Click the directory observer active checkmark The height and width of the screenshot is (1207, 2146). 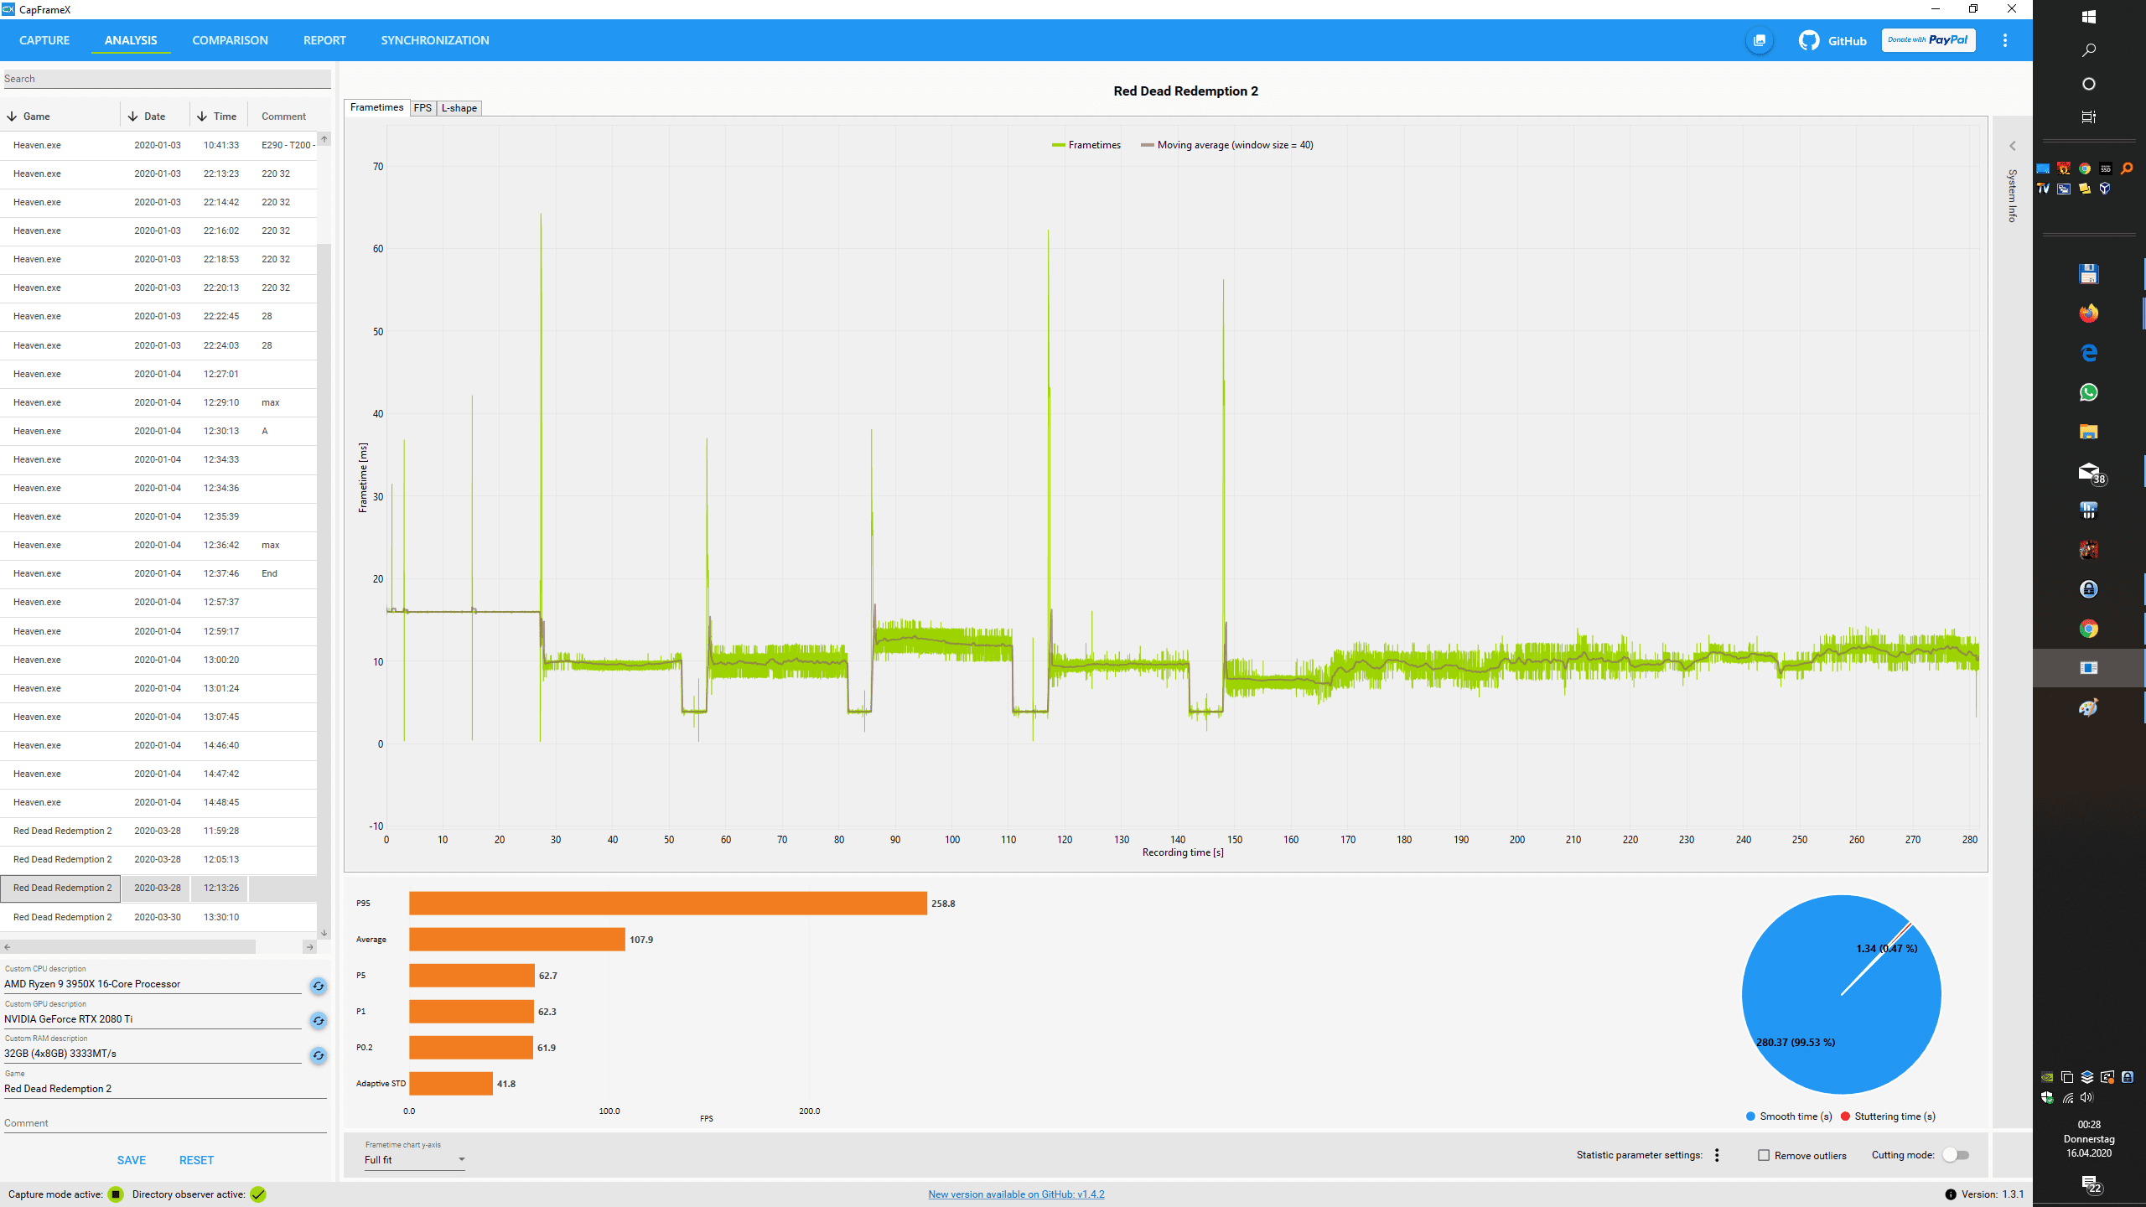point(258,1194)
